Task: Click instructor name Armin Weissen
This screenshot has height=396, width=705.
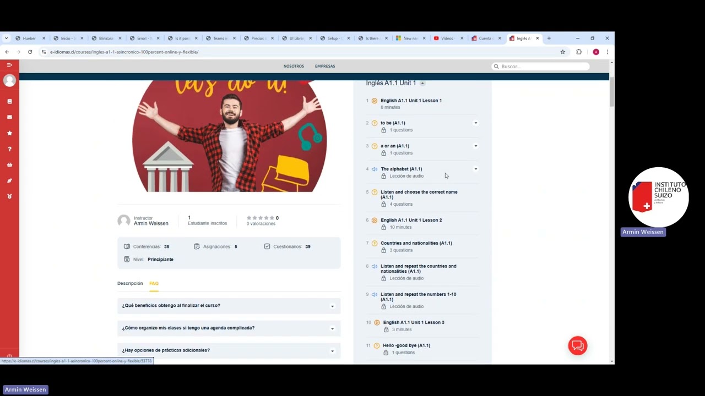Action: [x=151, y=223]
